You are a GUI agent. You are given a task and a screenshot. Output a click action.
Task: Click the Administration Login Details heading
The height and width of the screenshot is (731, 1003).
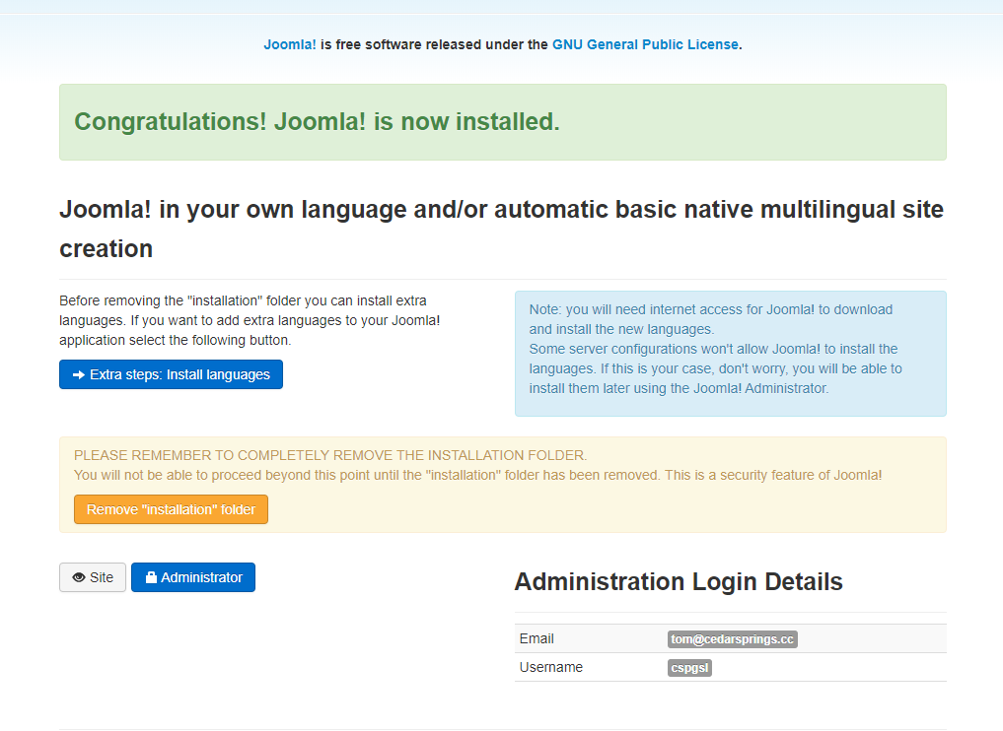678,581
